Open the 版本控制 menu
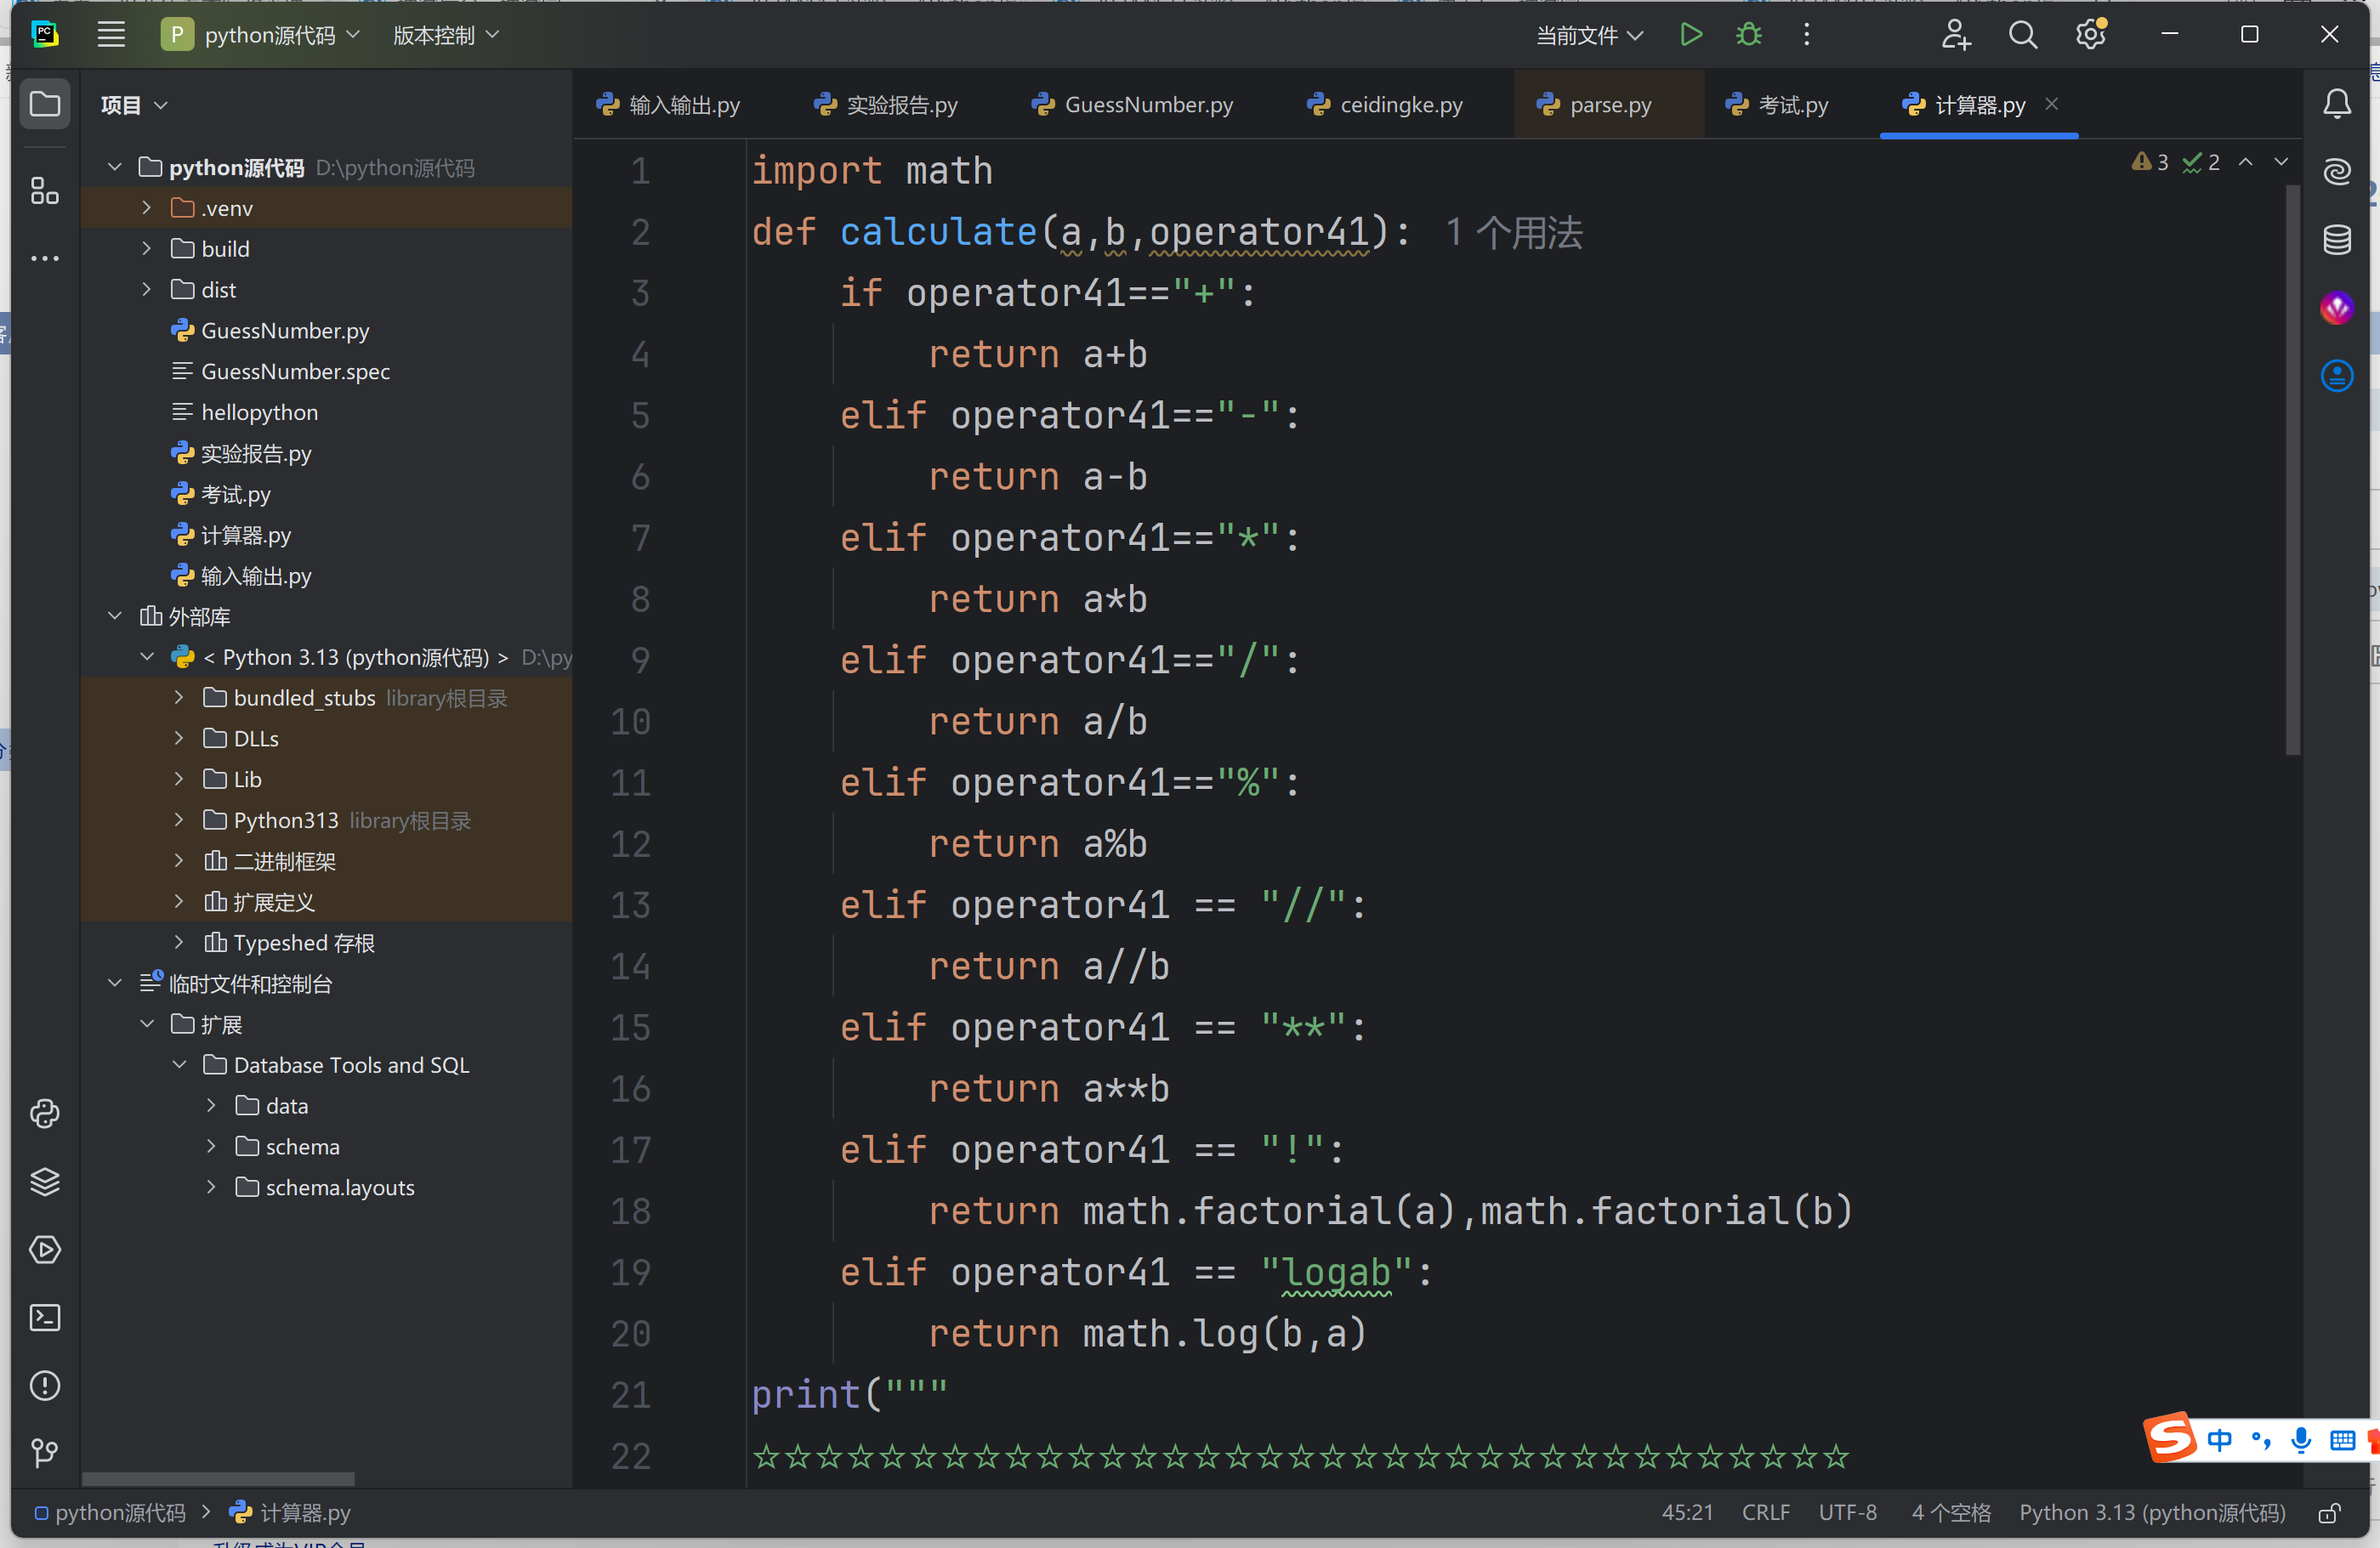This screenshot has height=1548, width=2380. [445, 35]
